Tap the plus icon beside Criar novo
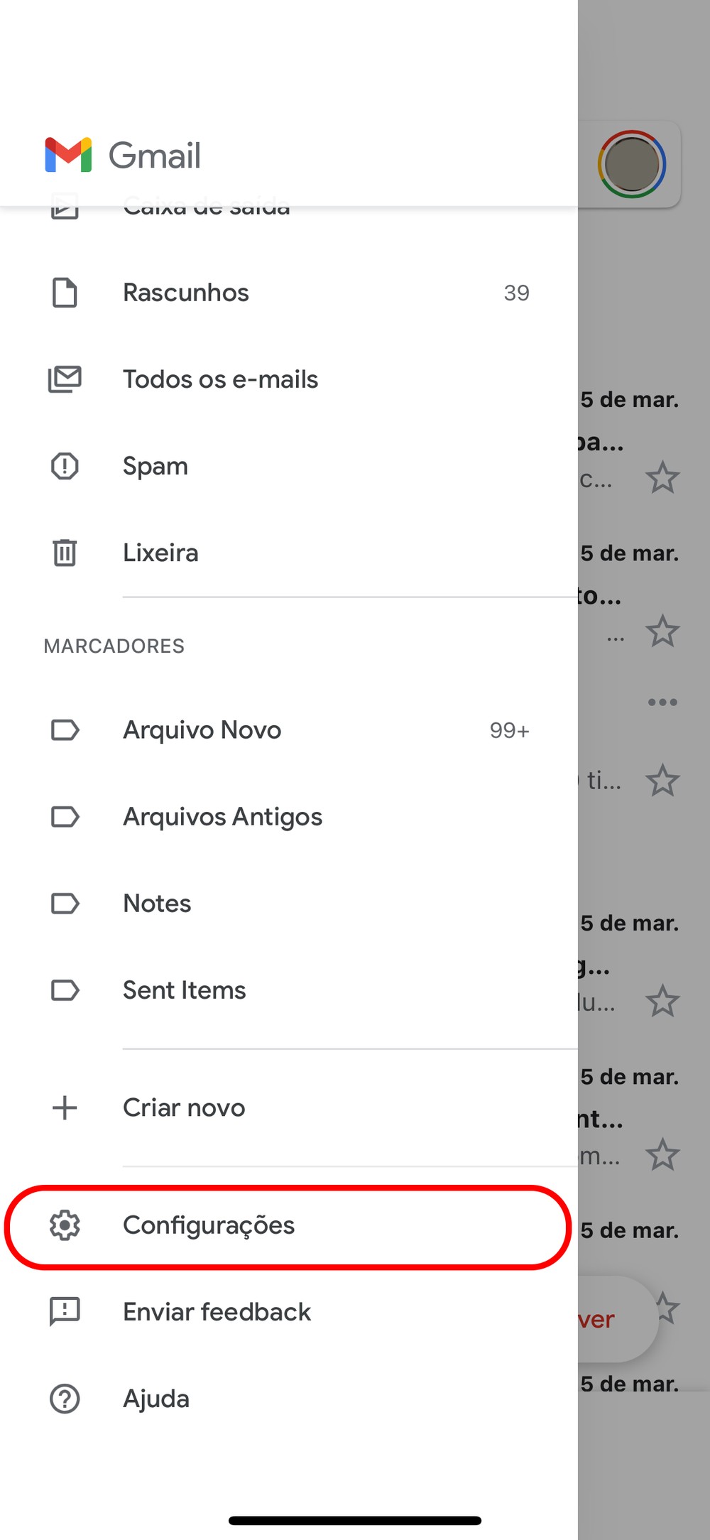The height and width of the screenshot is (1540, 710). pos(65,1107)
